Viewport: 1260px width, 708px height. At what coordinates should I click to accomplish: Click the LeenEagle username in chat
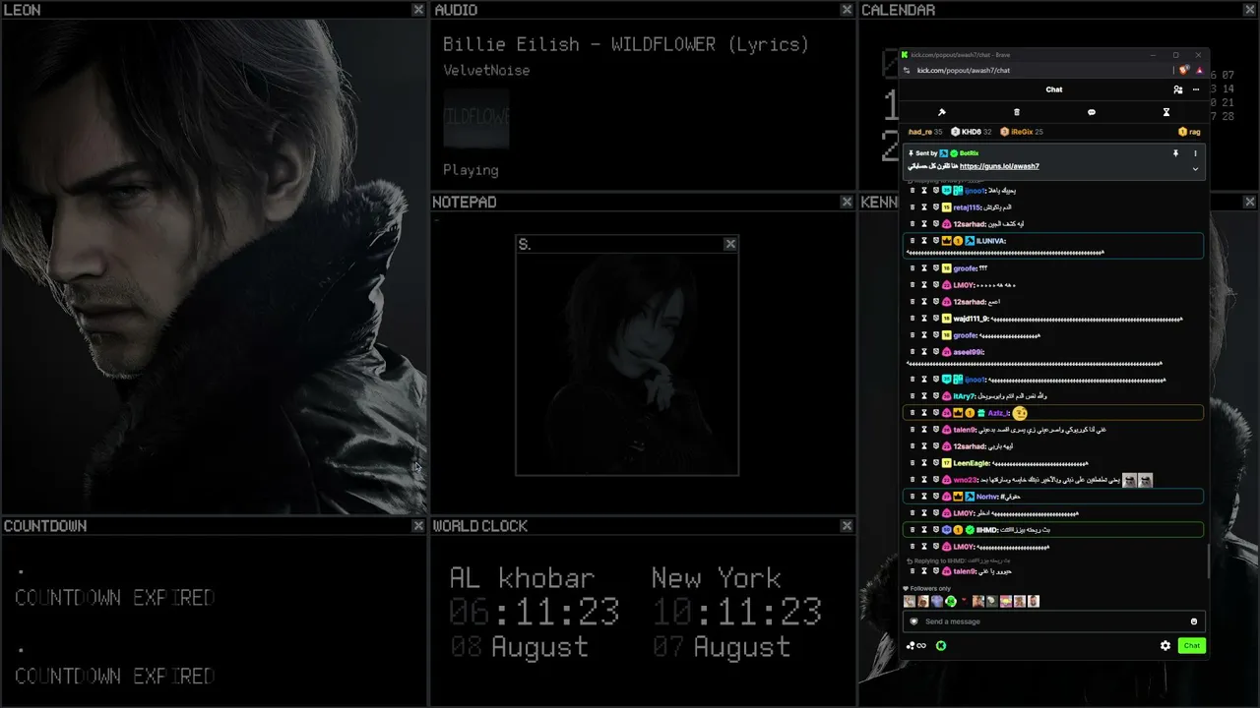[x=972, y=463]
